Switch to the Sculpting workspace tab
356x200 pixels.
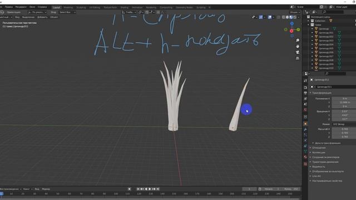81,7
